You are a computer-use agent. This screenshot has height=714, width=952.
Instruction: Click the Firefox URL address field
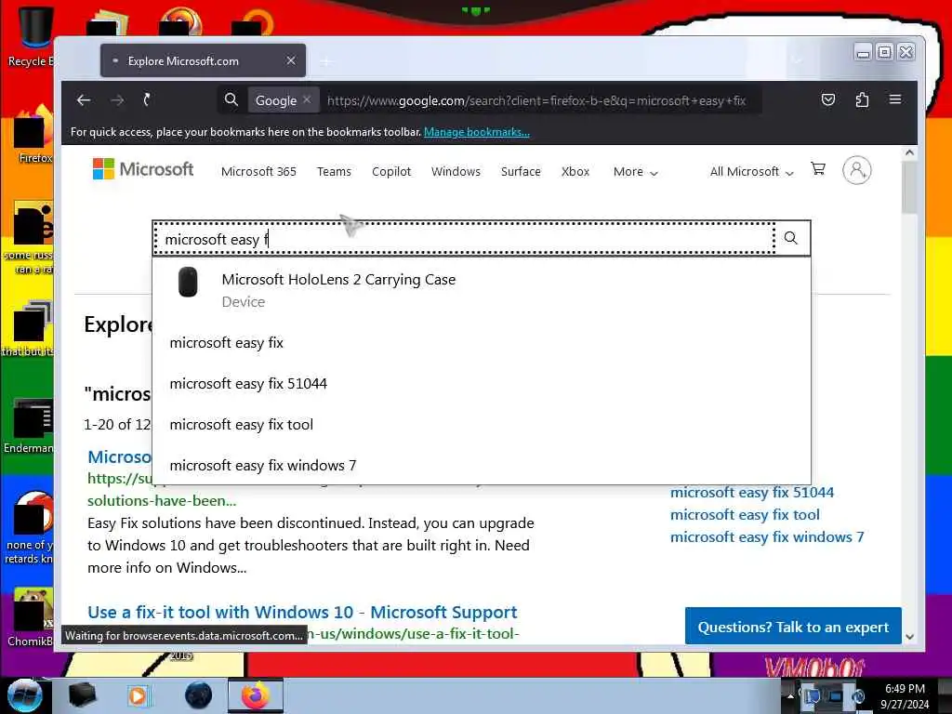[x=537, y=100]
